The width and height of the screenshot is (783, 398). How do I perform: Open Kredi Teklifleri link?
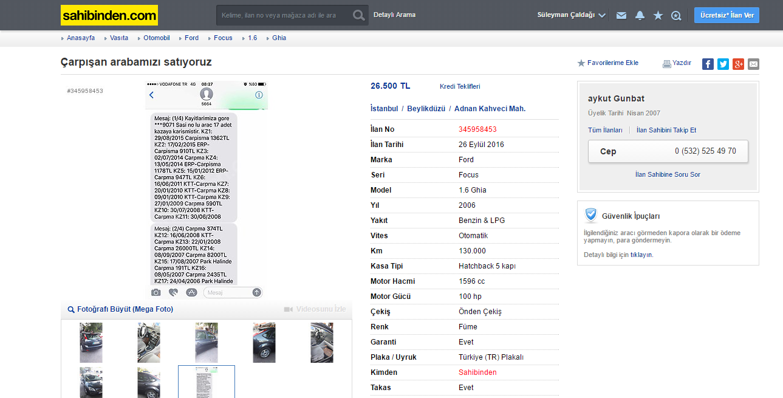point(460,86)
